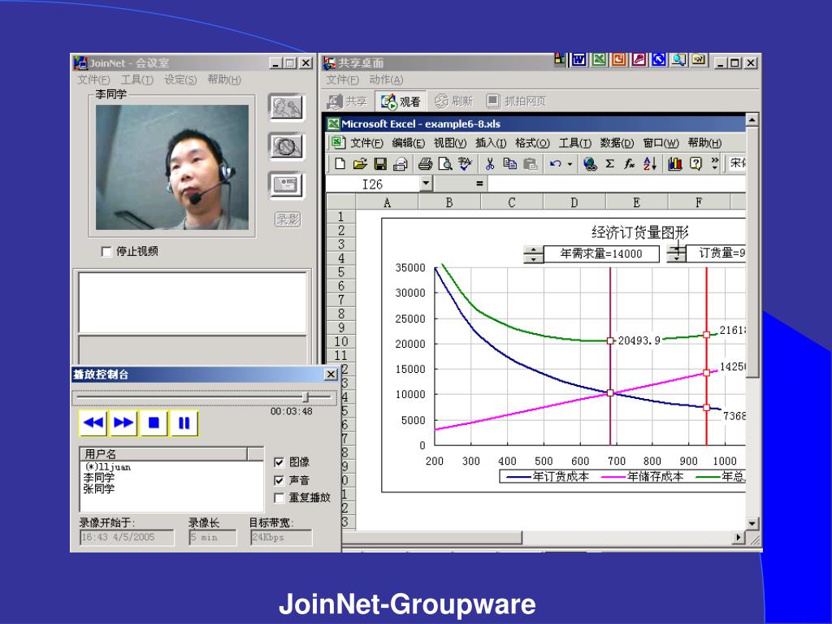Image resolution: width=832 pixels, height=624 pixels.
Task: Click the blue arrows icon on shortcut bar
Action: (x=659, y=60)
